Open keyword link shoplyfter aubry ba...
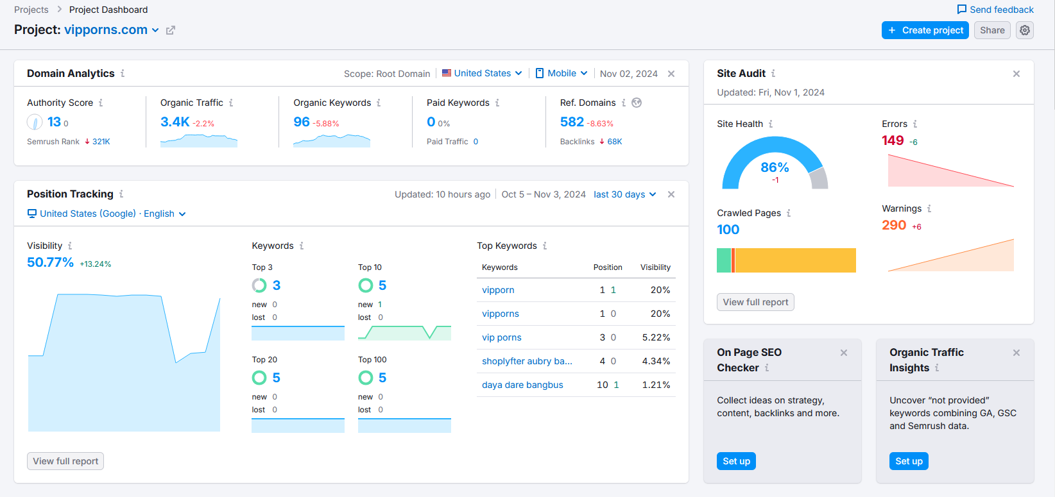Viewport: 1055px width, 497px height. [x=527, y=361]
